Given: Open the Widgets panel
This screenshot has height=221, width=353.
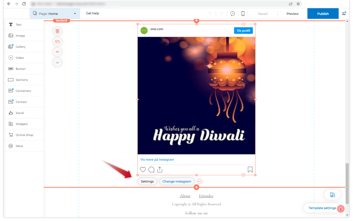Looking at the screenshot, I should pyautogui.click(x=21, y=124).
